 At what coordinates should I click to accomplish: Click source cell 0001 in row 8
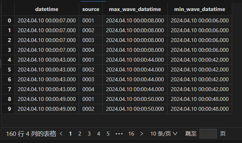(91, 99)
